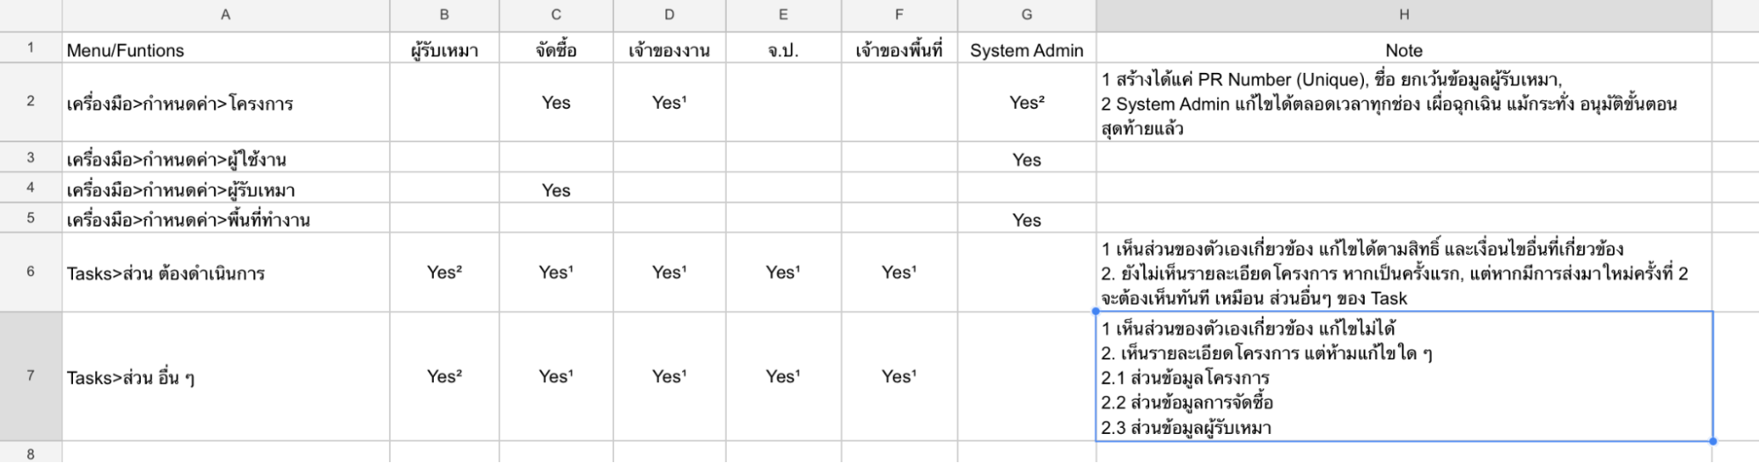Screen dimensions: 1759x463
Task: Select the "เจ้าของพื้นที่" header cell
Action: pyautogui.click(x=898, y=50)
